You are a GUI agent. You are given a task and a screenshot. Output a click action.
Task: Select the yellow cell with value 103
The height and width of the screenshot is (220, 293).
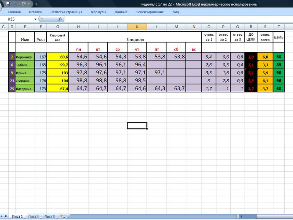pos(57,72)
